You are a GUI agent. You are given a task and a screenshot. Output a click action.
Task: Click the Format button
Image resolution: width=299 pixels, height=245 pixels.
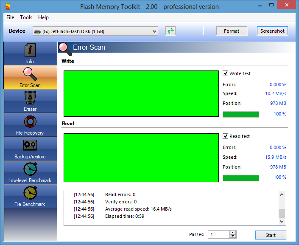tap(232, 31)
